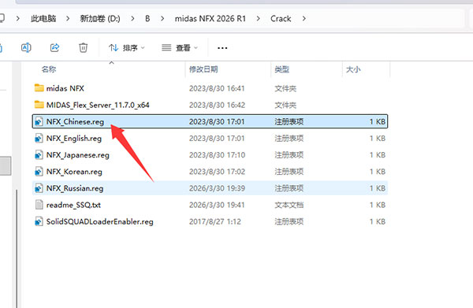Expand chevron after 新加卷 (D:) breadcrumb

pyautogui.click(x=132, y=19)
